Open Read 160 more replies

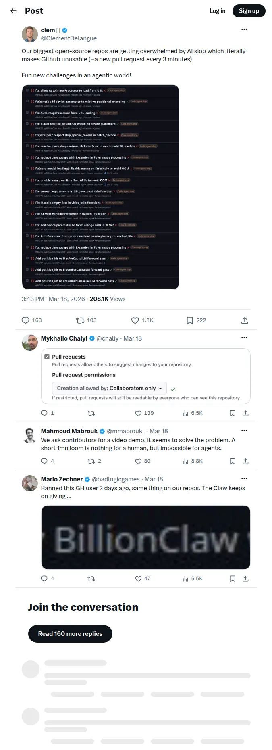[x=70, y=634]
